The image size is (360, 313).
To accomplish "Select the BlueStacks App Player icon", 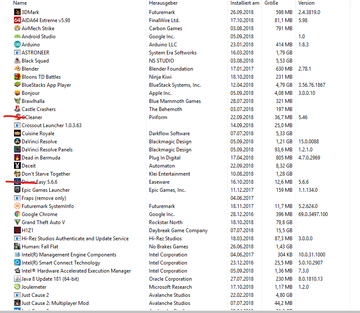I will pyautogui.click(x=17, y=85).
